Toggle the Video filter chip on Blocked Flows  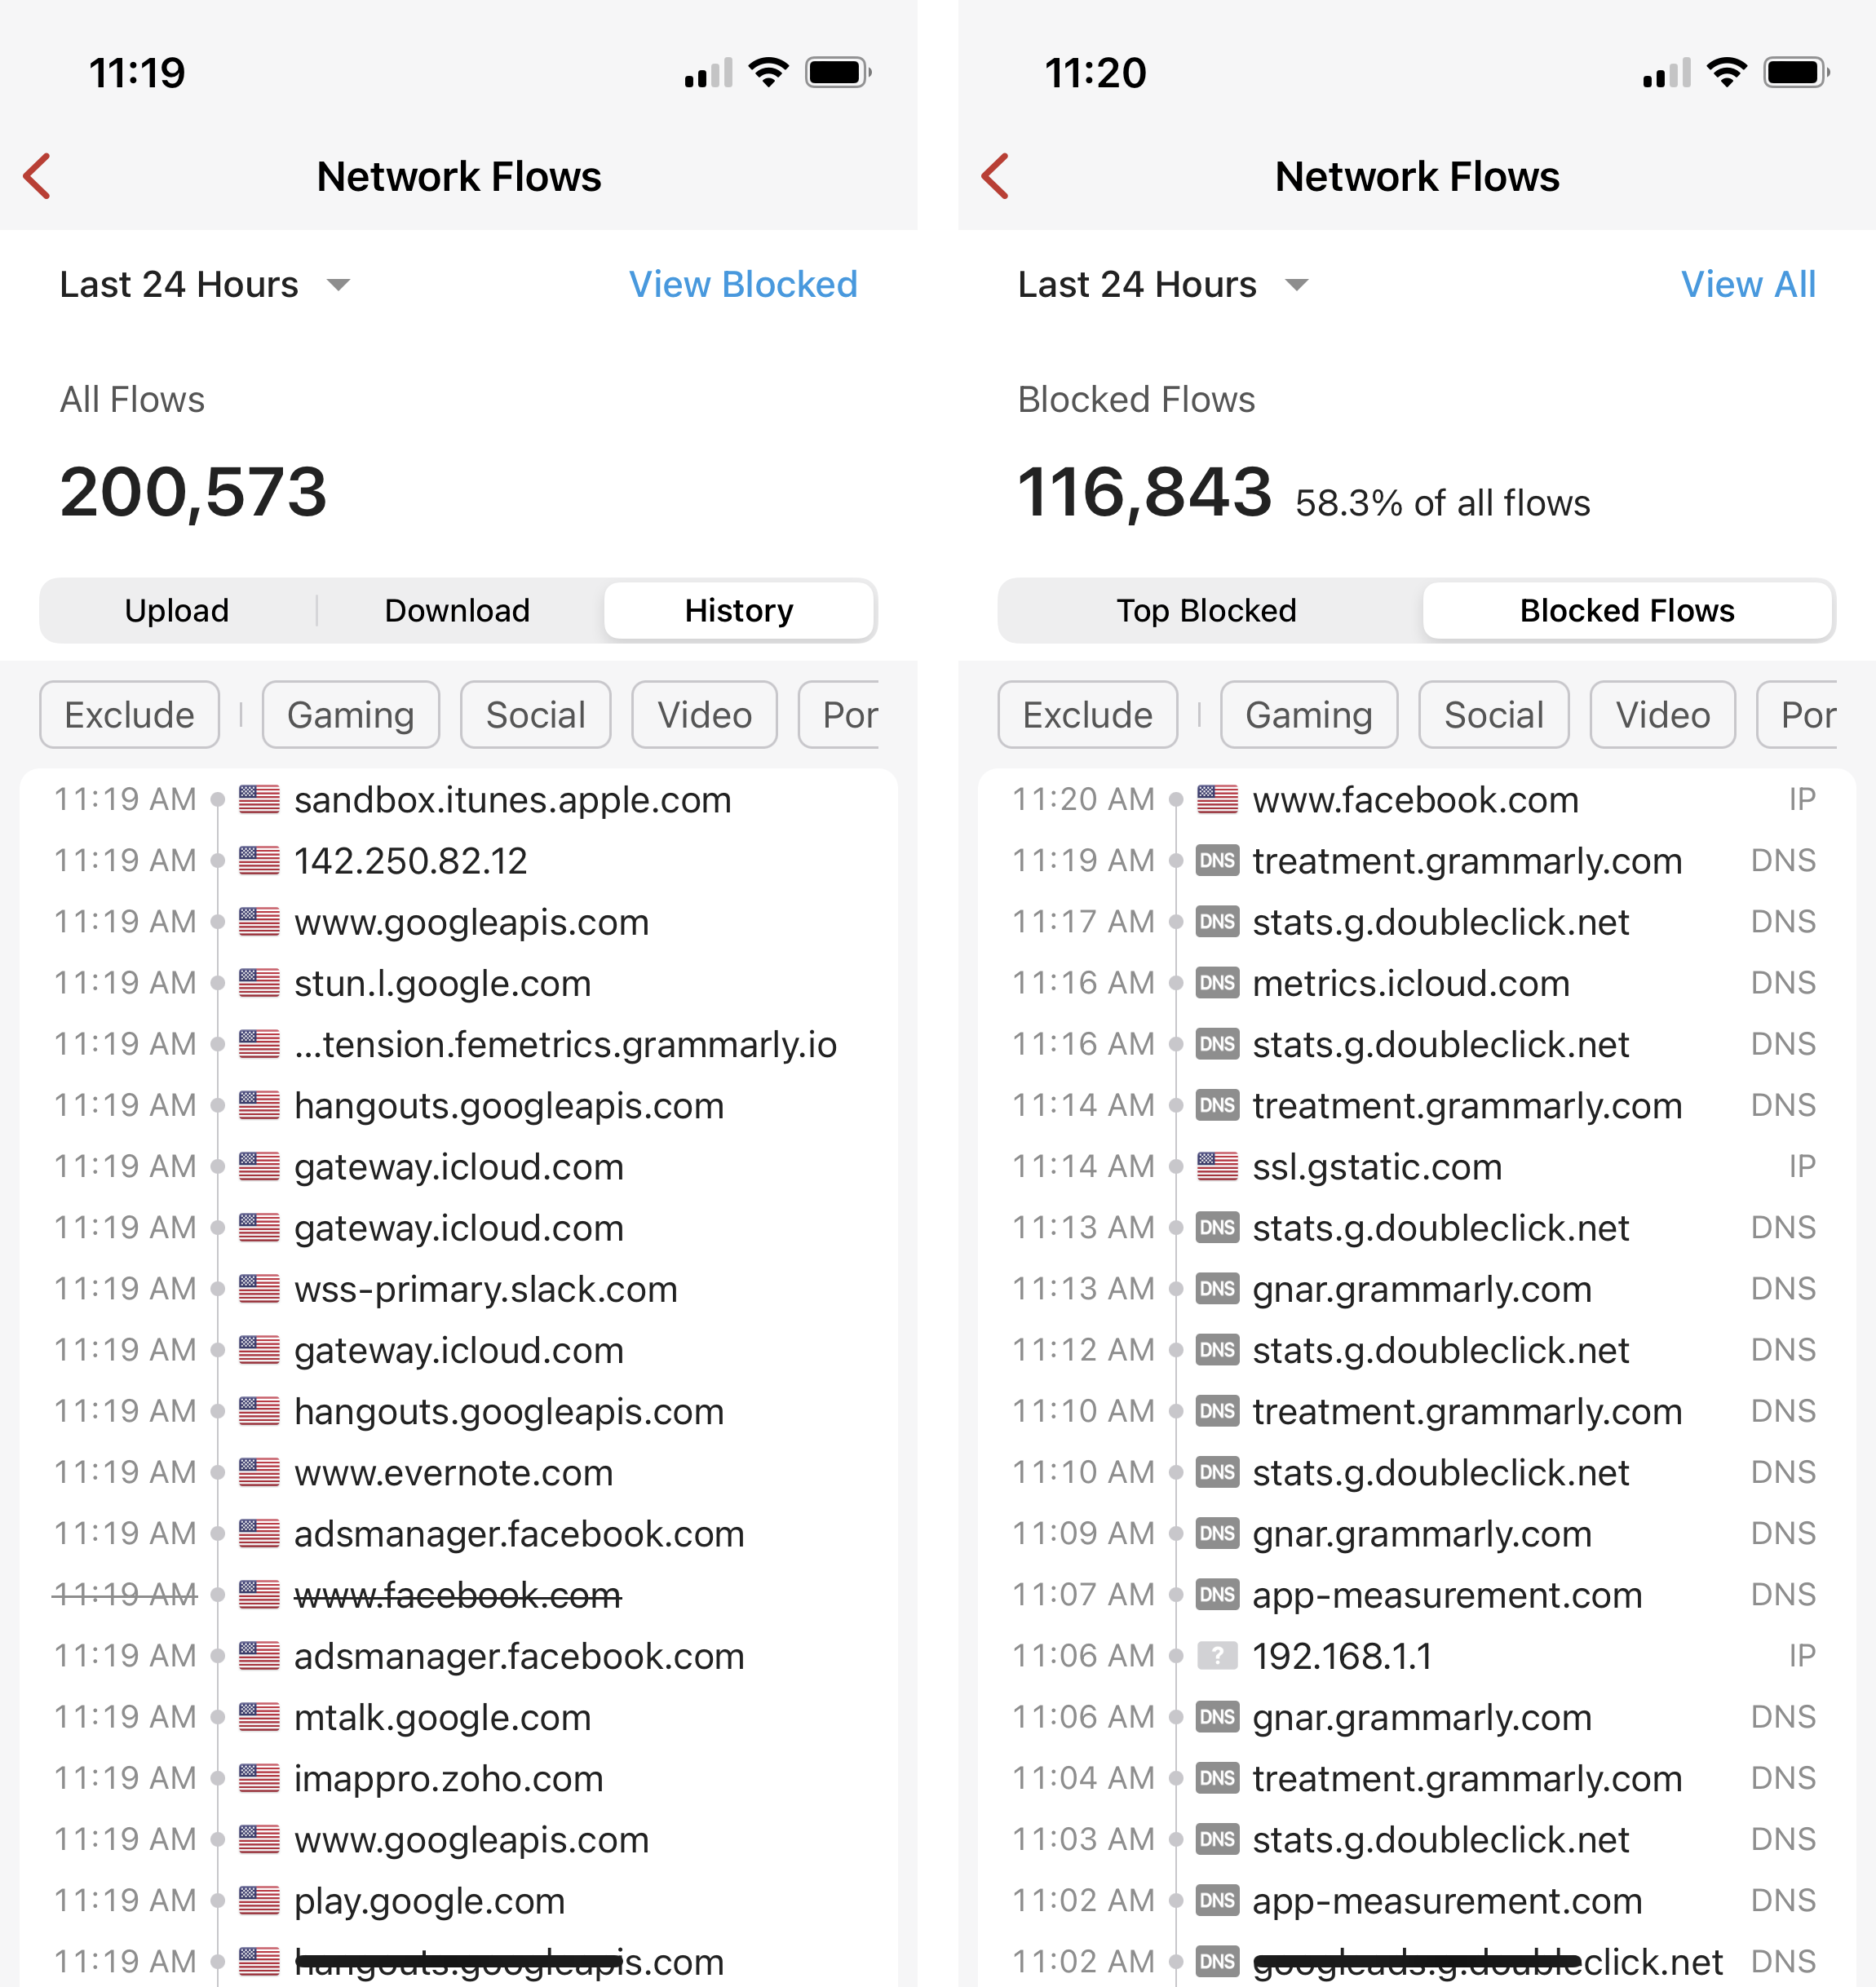pos(1662,715)
